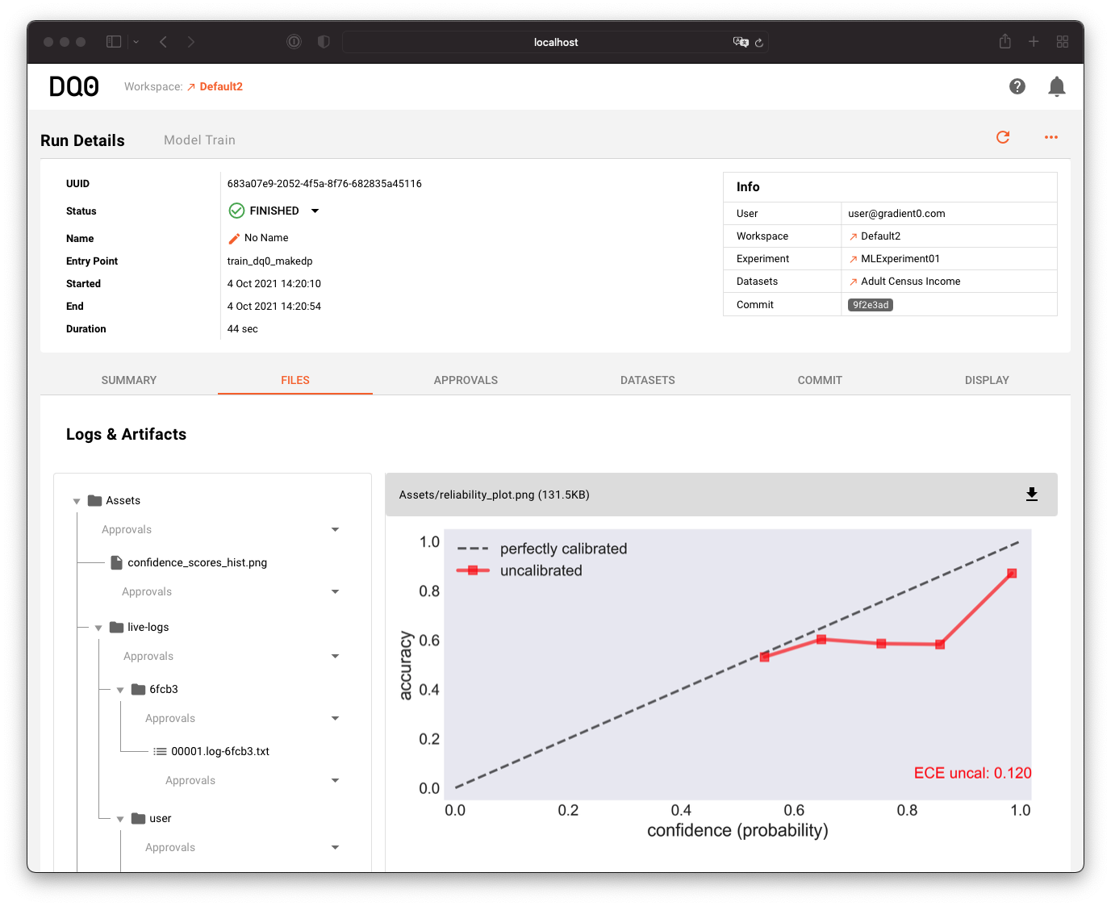Click the Model Train subtitle
Screen dimensions: 1111x906
[199, 140]
